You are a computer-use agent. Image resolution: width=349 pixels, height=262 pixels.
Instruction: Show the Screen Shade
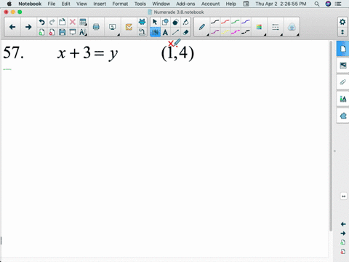pyautogui.click(x=73, y=32)
